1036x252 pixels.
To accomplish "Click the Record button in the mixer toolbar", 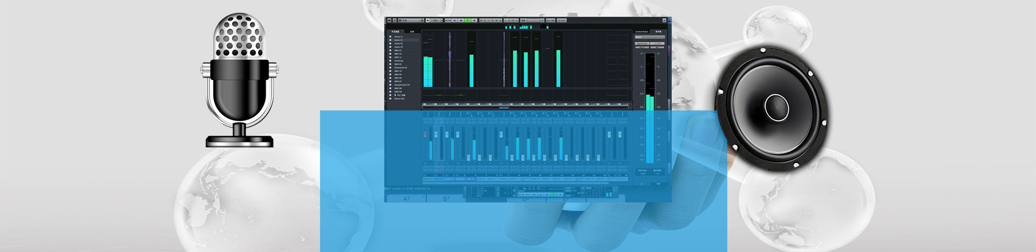I will [x=474, y=20].
